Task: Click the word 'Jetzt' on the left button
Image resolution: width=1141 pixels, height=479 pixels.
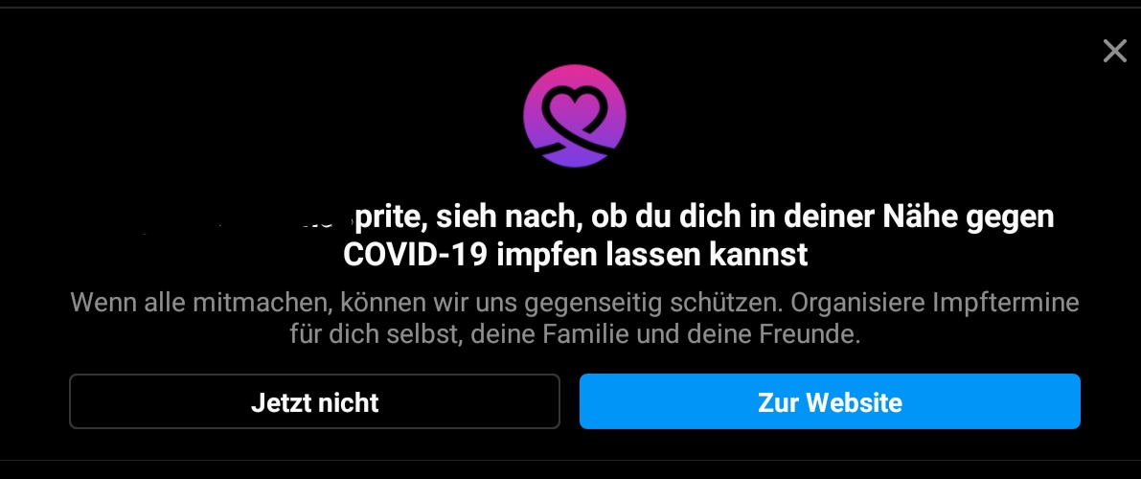Action: tap(280, 402)
